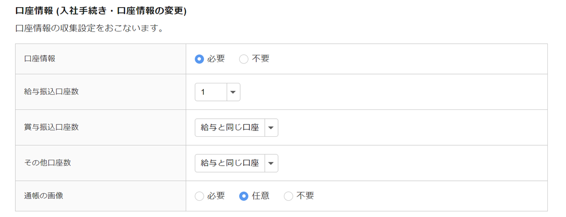Viewport: 566px width, 217px height.
Task: Choose 任意 radio circle for 通帳の画像
Action: pos(244,196)
